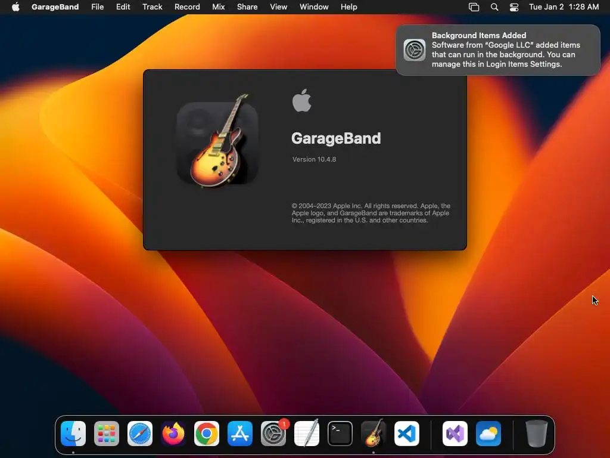Open the Trash in the Dock
610x458 pixels.
point(537,434)
